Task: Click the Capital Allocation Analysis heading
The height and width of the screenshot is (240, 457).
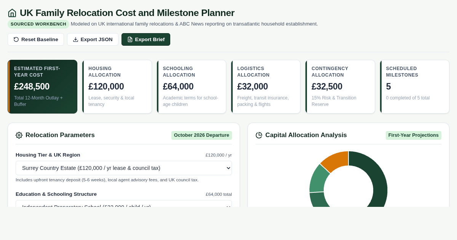Action: tap(306, 135)
